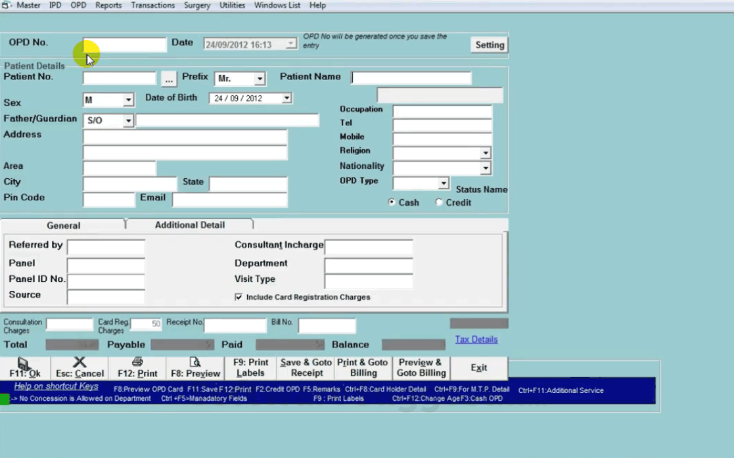
Task: Click the Esc: Cancel X icon
Action: coord(80,363)
